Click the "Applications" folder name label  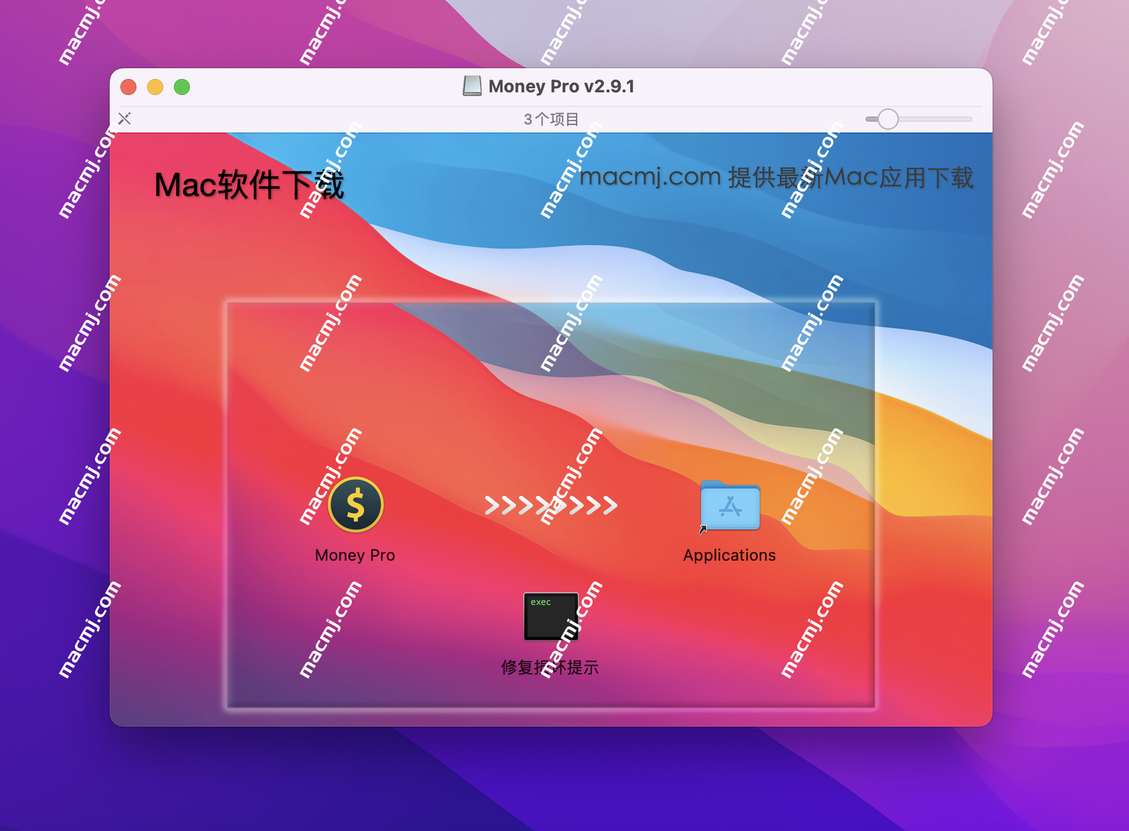[730, 555]
